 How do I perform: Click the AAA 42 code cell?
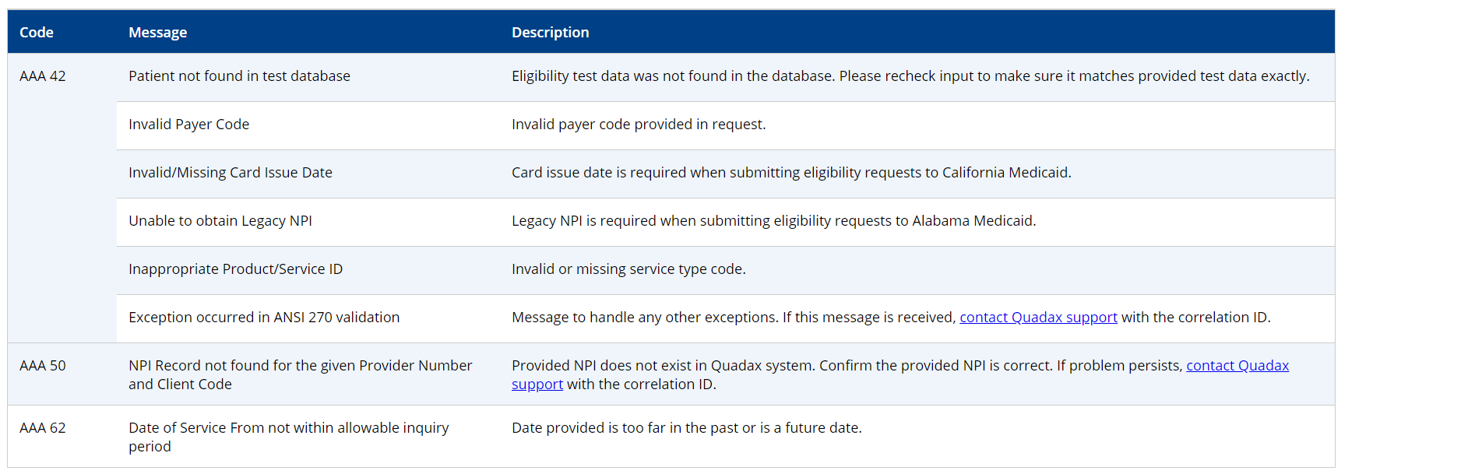[43, 76]
